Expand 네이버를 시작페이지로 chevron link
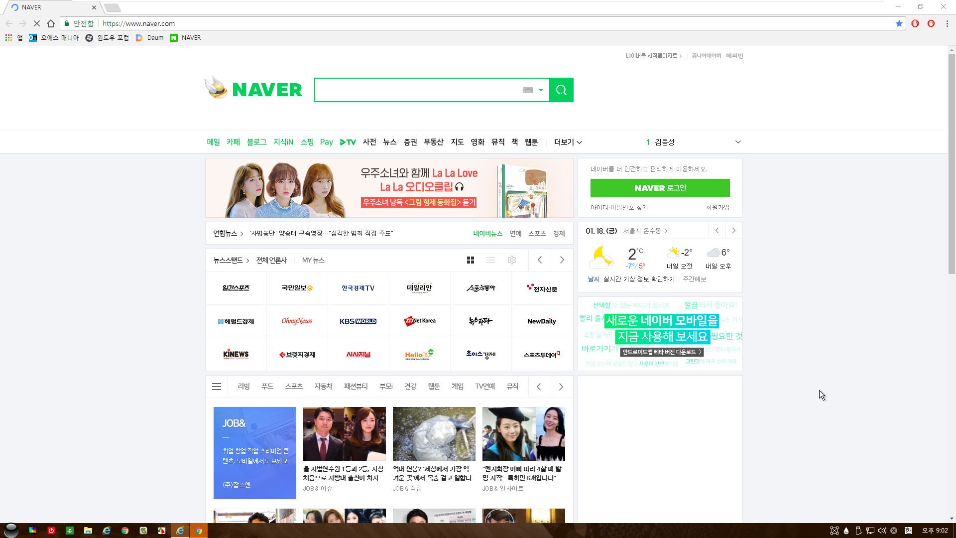Image resolution: width=956 pixels, height=538 pixels. (654, 56)
